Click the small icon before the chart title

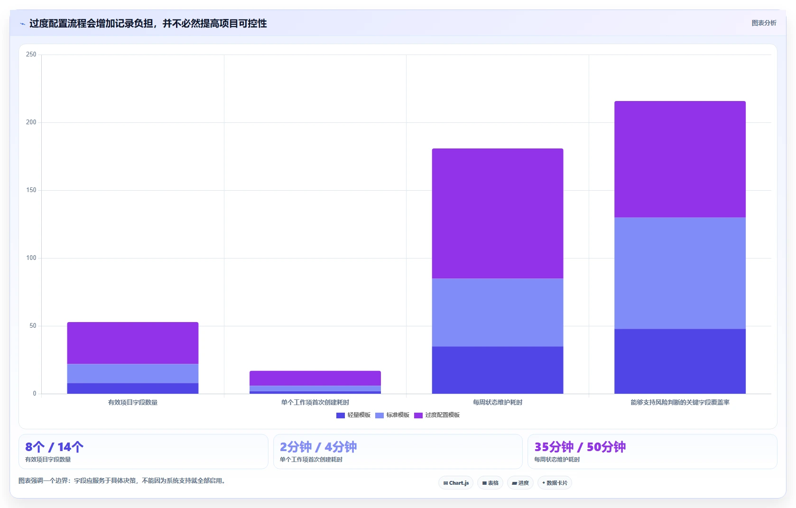coord(22,24)
